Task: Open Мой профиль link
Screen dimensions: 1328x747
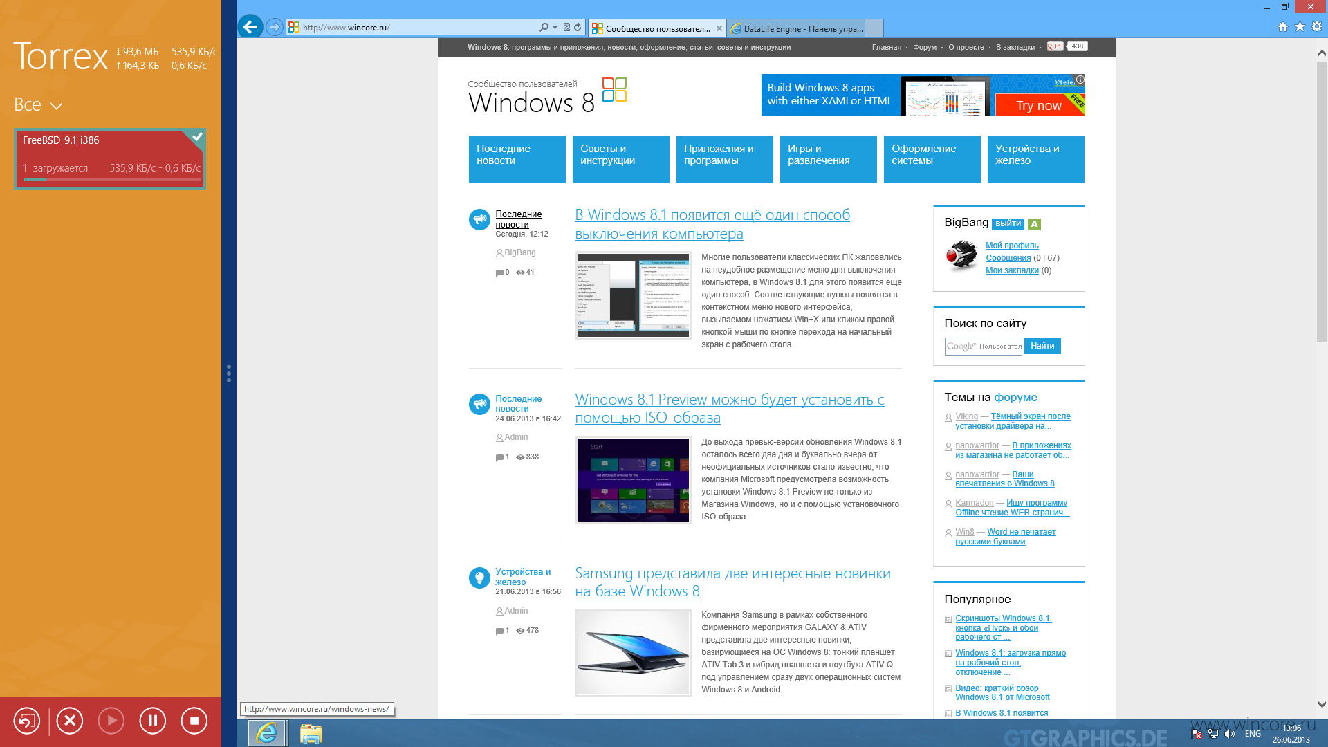Action: click(1012, 246)
